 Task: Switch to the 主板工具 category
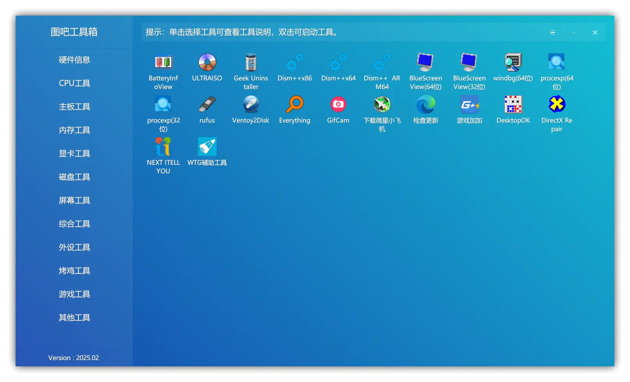click(x=75, y=107)
